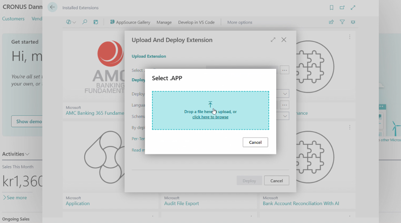The height and width of the screenshot is (223, 401).
Task: Close the Upload And Deploy Extension dialog
Action: coord(284,40)
